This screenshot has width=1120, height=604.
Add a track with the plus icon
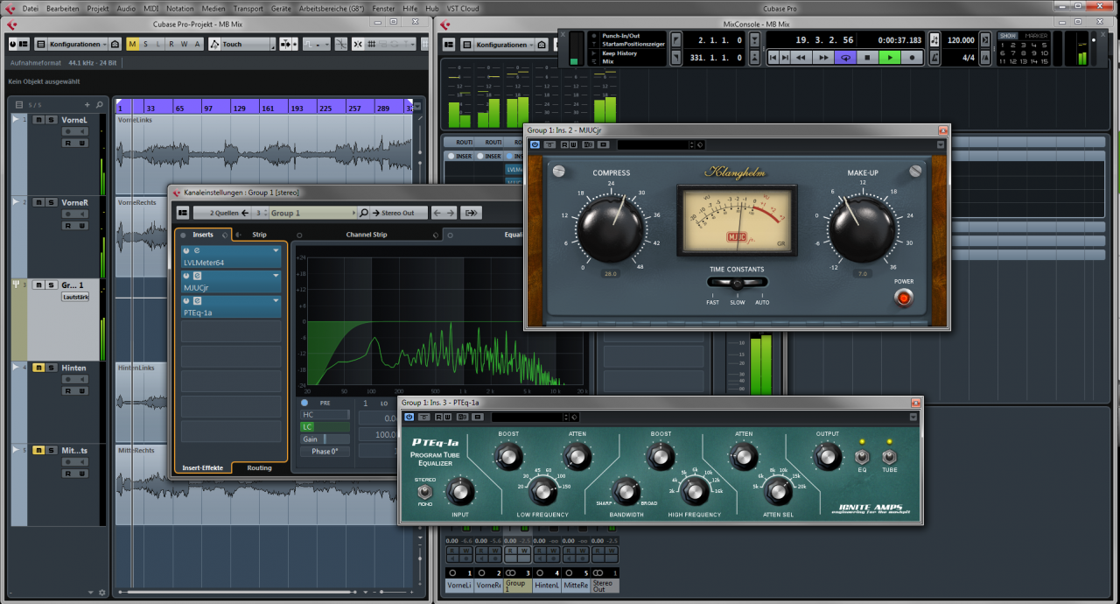pyautogui.click(x=87, y=104)
